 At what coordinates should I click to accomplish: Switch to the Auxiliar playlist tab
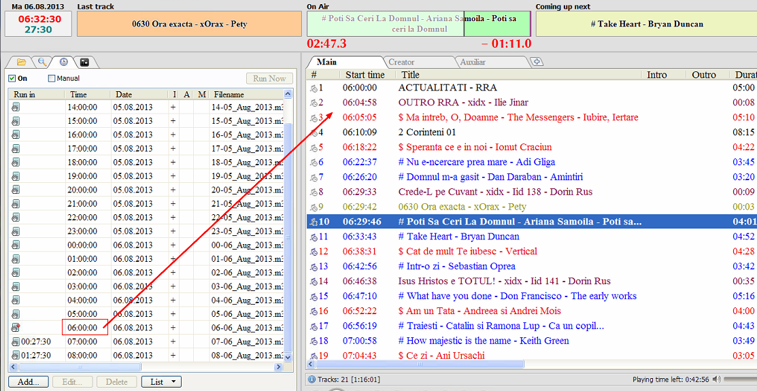(x=473, y=62)
